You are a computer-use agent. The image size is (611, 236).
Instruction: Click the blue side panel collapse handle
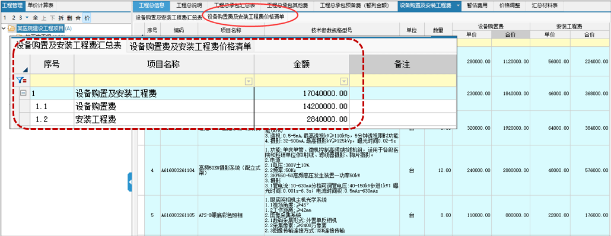(130, 181)
